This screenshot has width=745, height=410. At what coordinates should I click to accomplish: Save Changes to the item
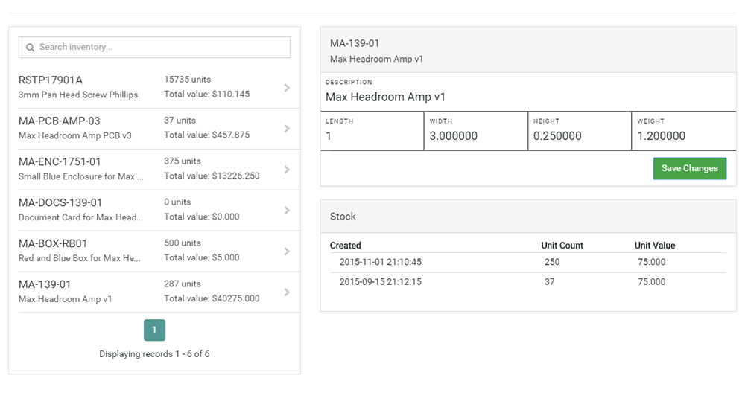click(x=689, y=168)
